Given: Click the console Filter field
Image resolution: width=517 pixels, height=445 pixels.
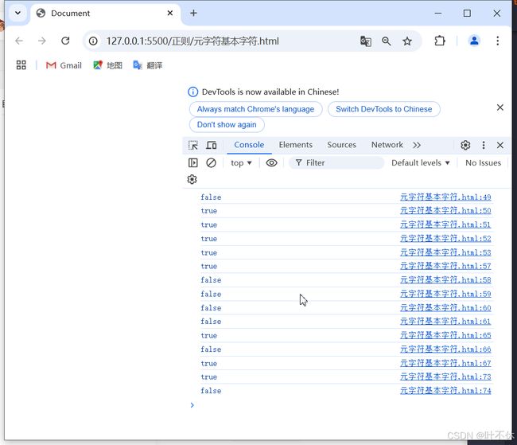Looking at the screenshot, I should point(336,162).
